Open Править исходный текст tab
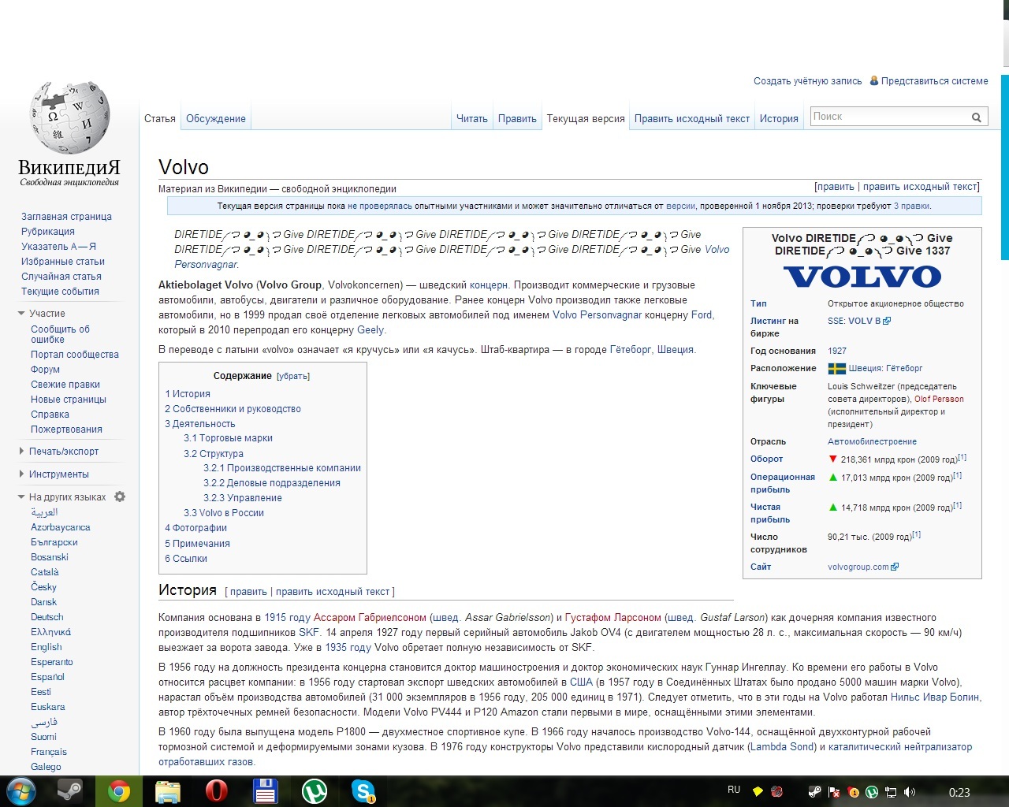 pyautogui.click(x=692, y=119)
